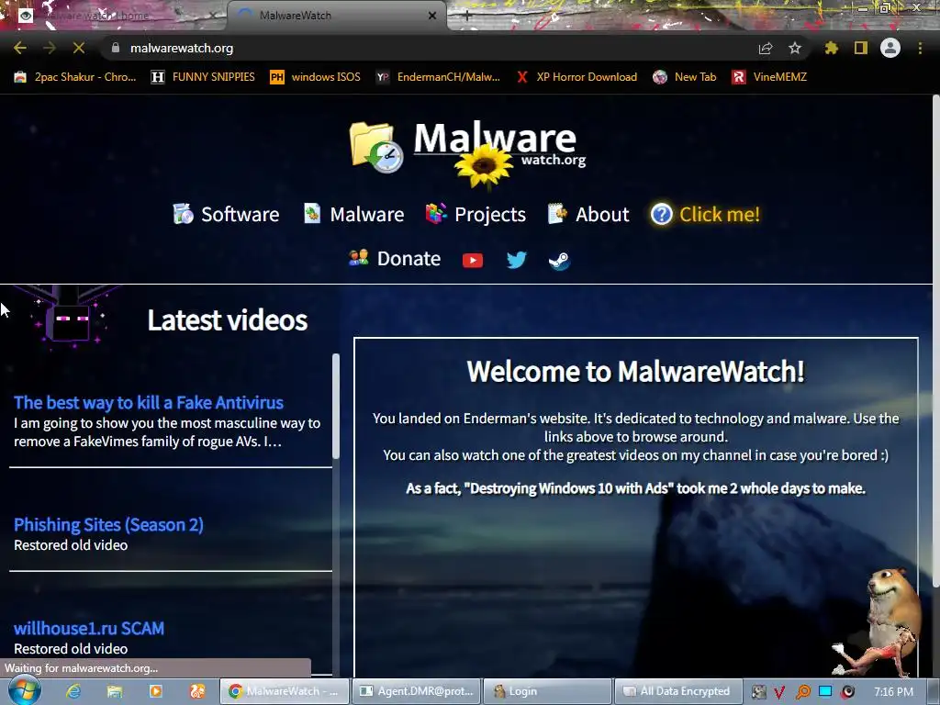Open Chrome's three-dot menu
Viewport: 940px width, 705px height.
tap(920, 48)
